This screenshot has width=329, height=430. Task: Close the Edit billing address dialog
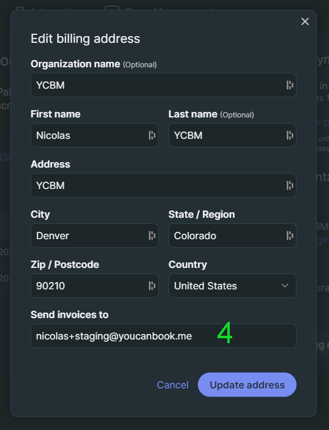(305, 21)
